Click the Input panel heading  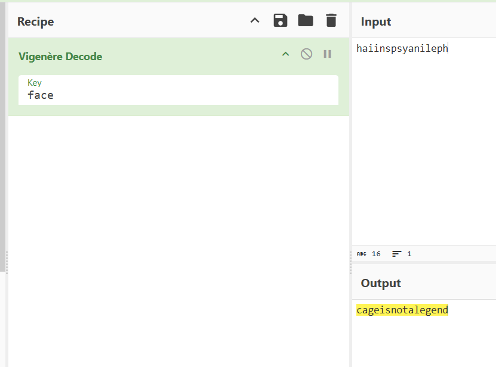[376, 21]
